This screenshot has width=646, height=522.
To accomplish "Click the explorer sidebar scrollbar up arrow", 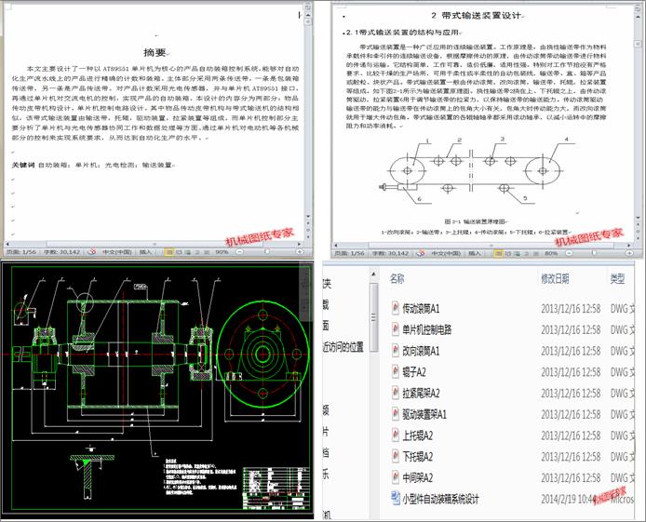I will click(x=374, y=274).
